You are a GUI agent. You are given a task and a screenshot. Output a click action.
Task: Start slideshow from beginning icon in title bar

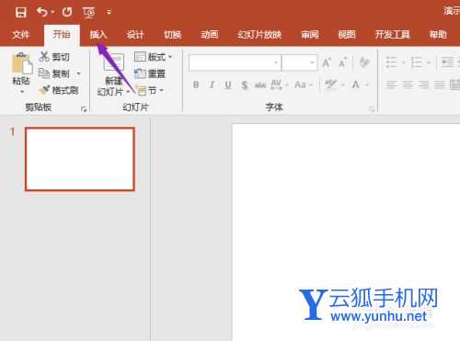point(89,12)
